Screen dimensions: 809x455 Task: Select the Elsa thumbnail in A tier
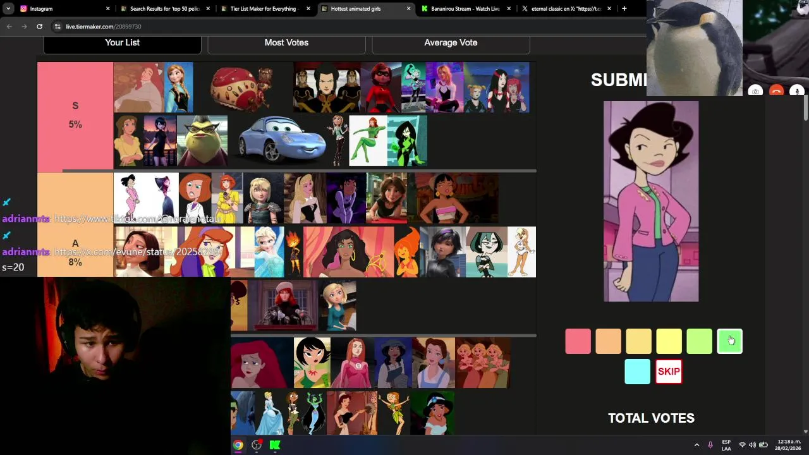(269, 252)
